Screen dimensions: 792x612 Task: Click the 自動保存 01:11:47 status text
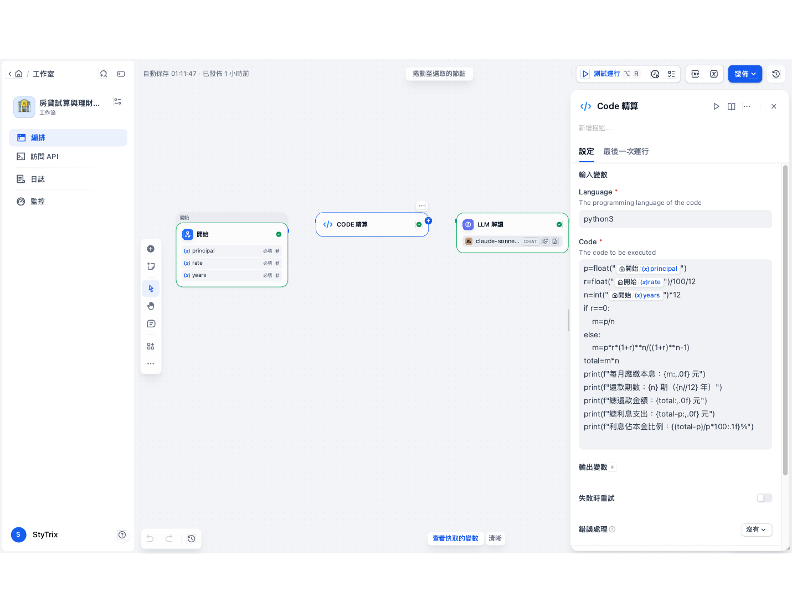pos(169,74)
